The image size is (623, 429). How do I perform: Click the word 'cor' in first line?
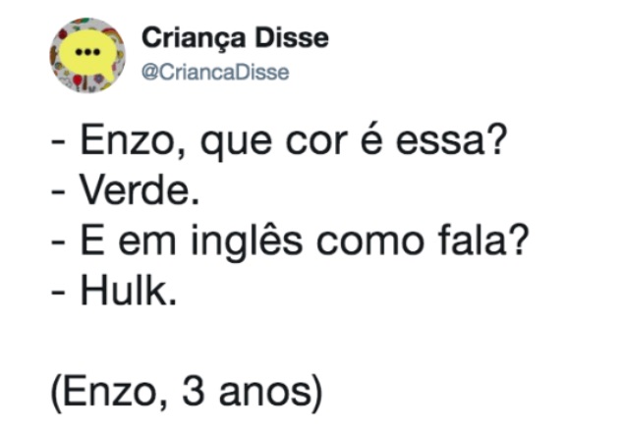point(316,143)
